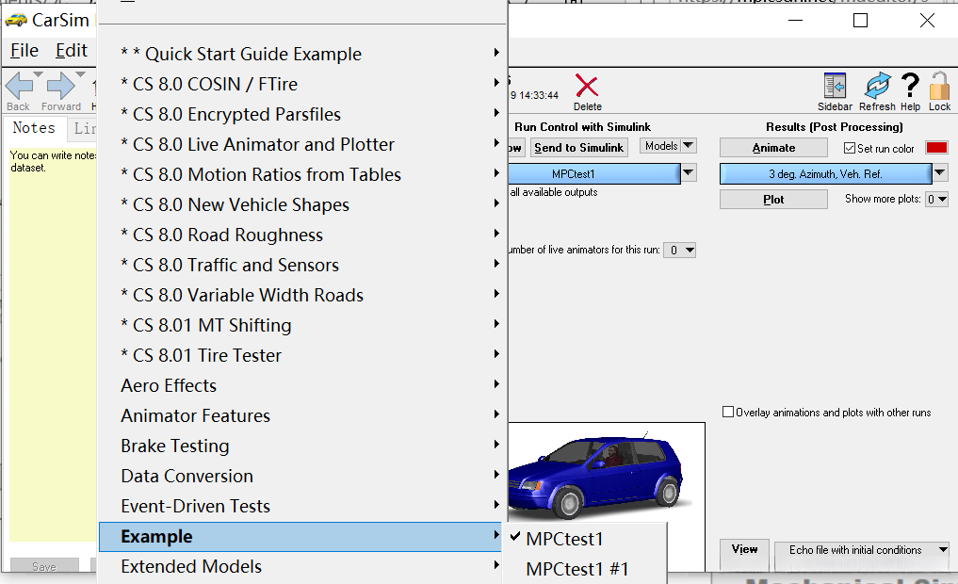The image size is (958, 584).
Task: Enable overlay animations and plots with other runs
Action: (x=728, y=412)
